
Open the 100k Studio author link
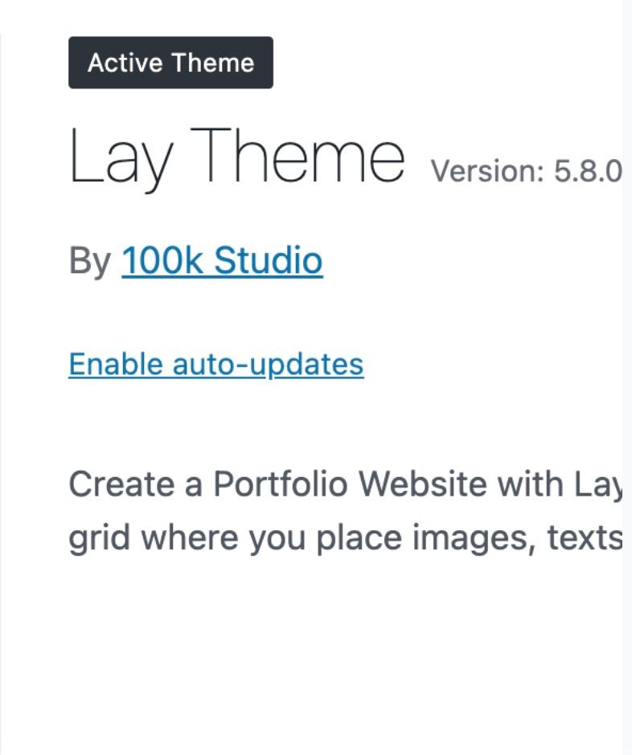pos(222,261)
